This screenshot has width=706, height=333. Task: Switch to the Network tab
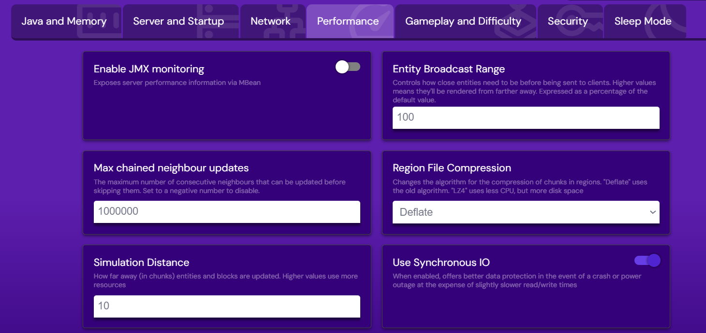[271, 21]
